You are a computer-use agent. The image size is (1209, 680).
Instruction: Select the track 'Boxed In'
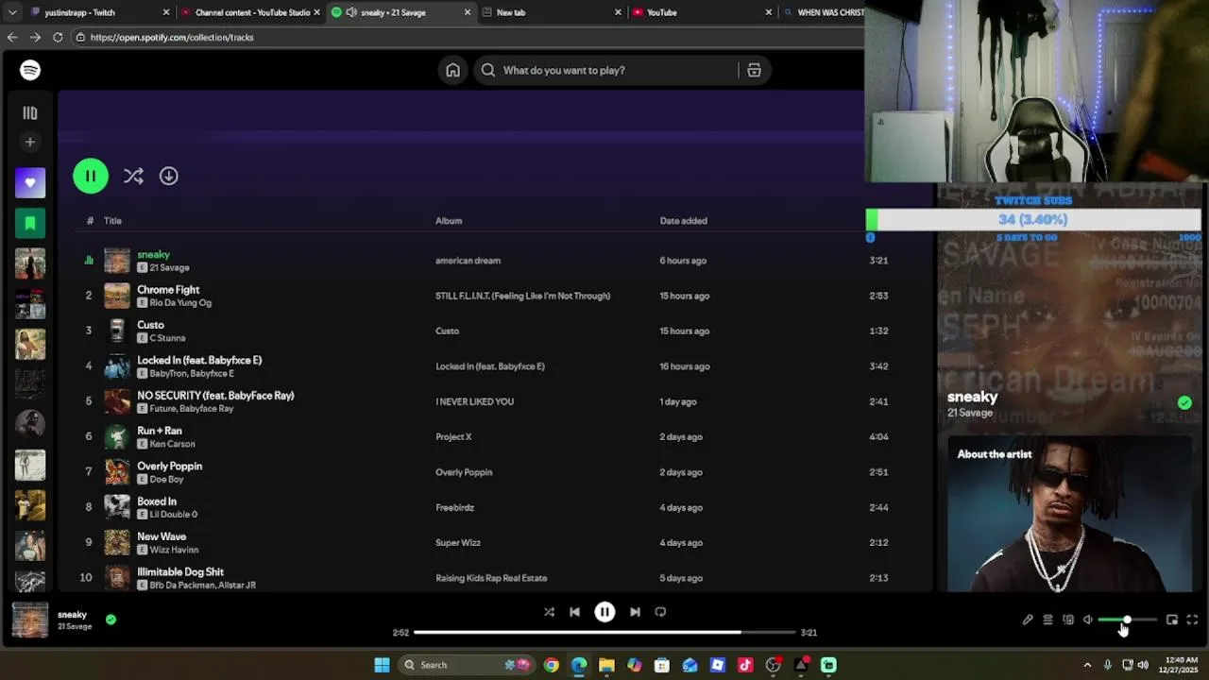click(157, 501)
